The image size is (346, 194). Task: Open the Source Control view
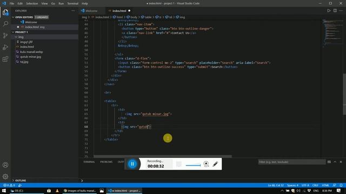5,36
